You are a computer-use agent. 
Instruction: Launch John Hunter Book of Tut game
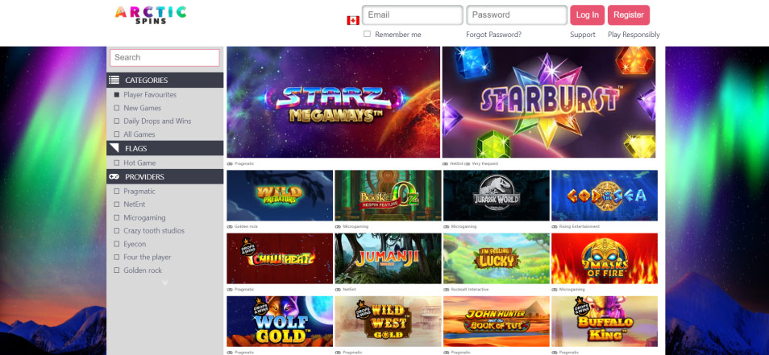(x=497, y=321)
